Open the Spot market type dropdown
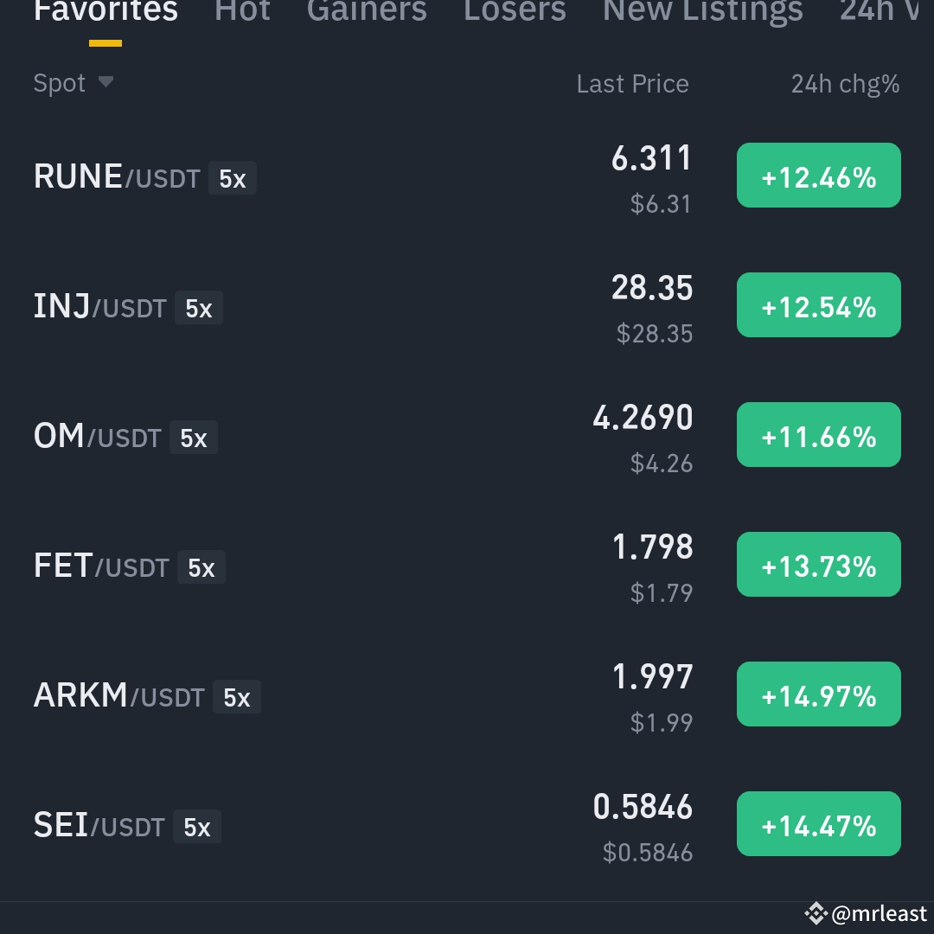Screen dimensions: 934x934 click(x=74, y=83)
